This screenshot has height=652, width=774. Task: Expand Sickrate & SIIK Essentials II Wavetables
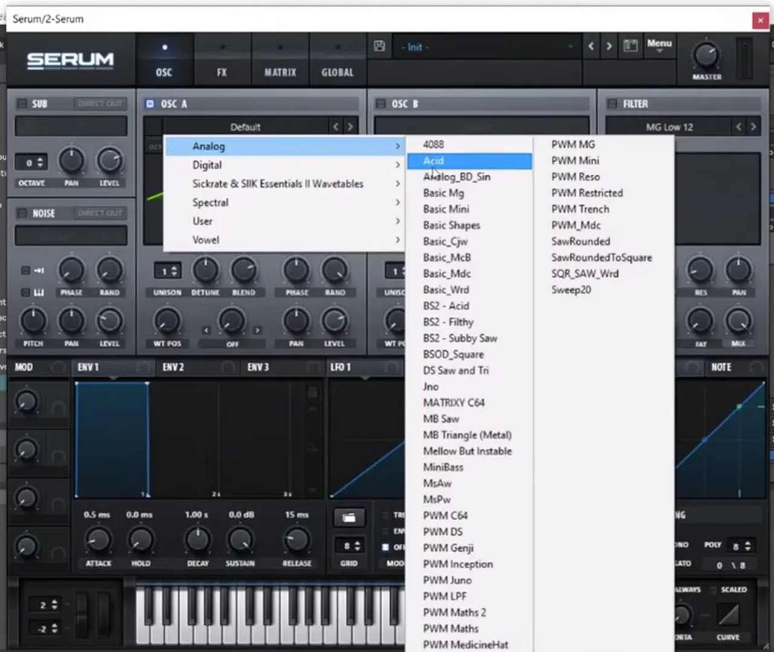point(284,184)
